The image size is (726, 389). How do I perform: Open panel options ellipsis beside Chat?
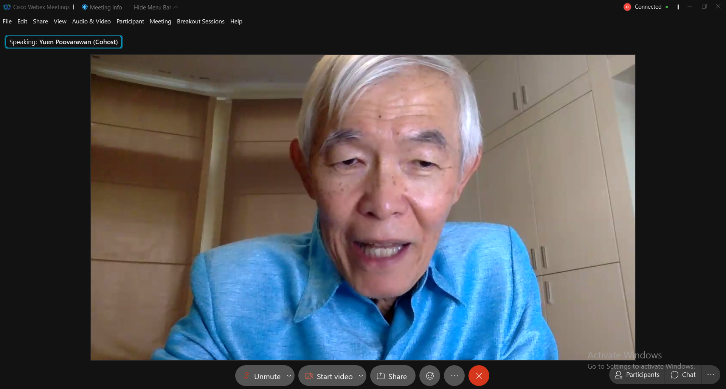[x=710, y=375]
